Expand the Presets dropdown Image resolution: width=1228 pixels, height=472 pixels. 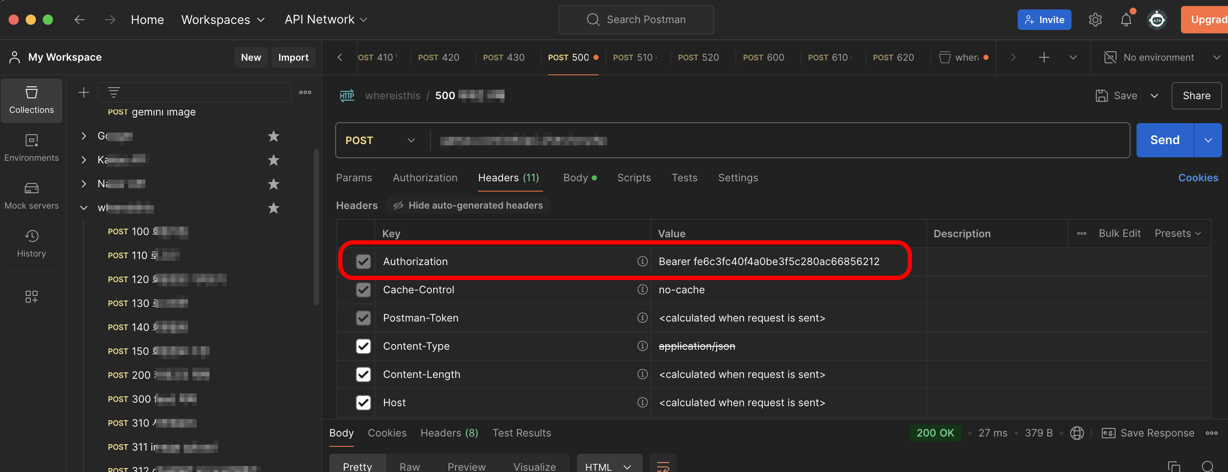pos(1177,233)
